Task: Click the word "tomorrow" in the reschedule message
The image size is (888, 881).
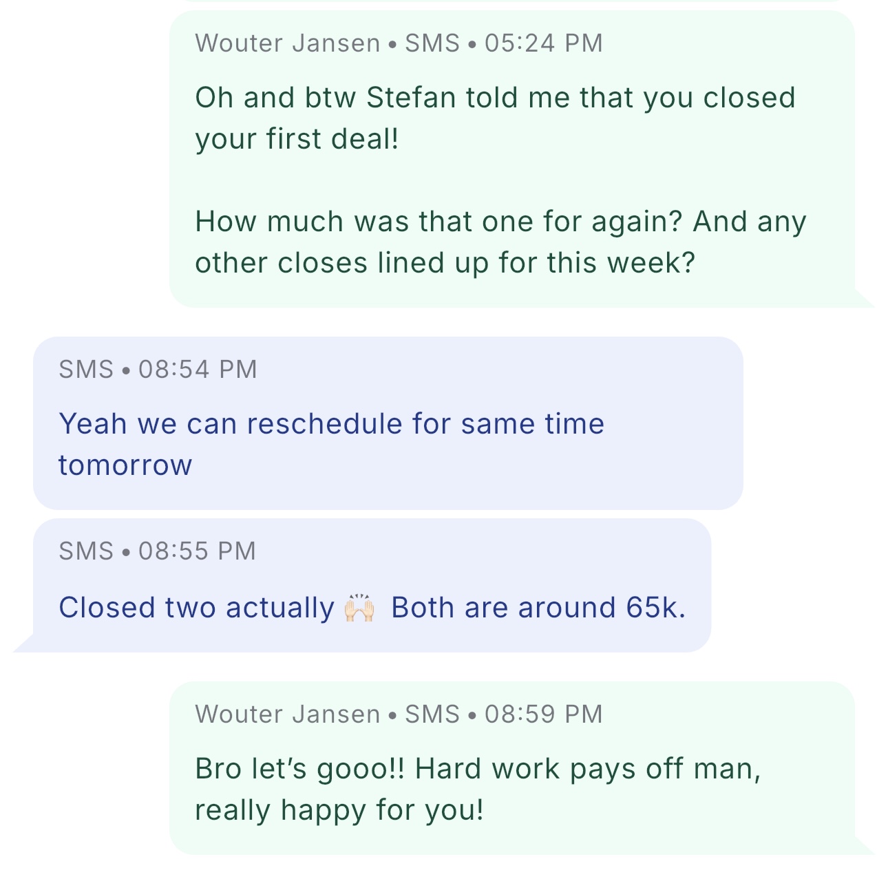Action: point(125,465)
